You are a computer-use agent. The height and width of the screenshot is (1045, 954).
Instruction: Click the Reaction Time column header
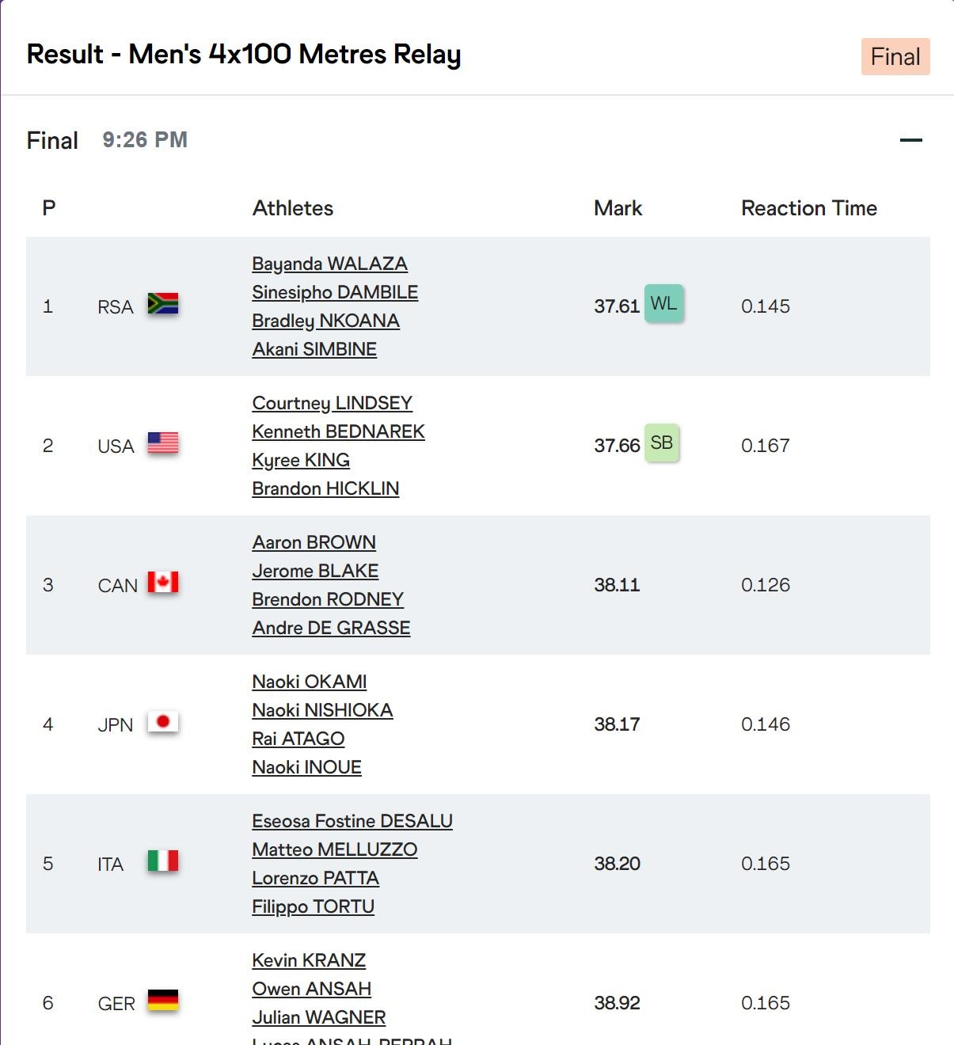point(809,208)
